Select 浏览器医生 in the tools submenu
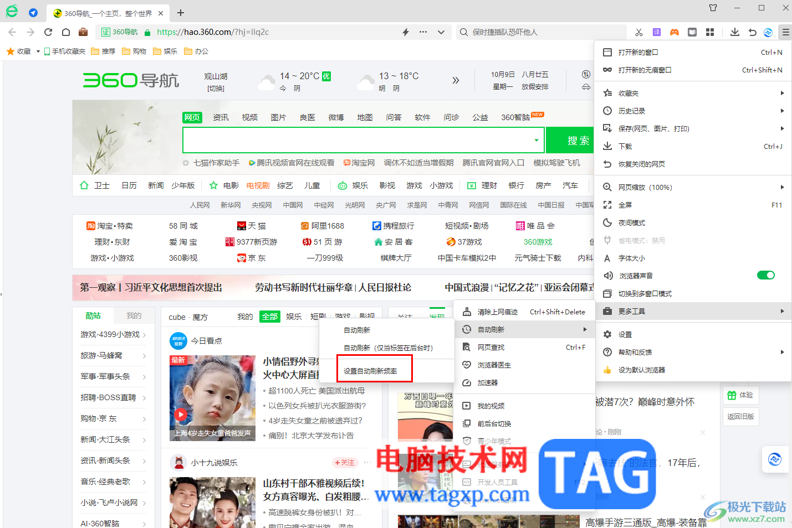This screenshot has width=792, height=528. click(x=524, y=365)
